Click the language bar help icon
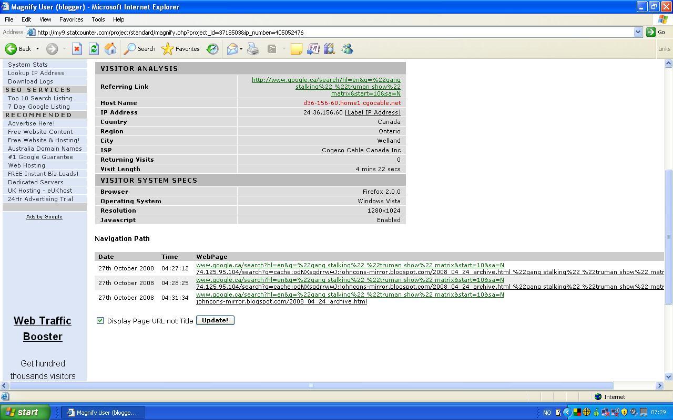 [x=558, y=412]
